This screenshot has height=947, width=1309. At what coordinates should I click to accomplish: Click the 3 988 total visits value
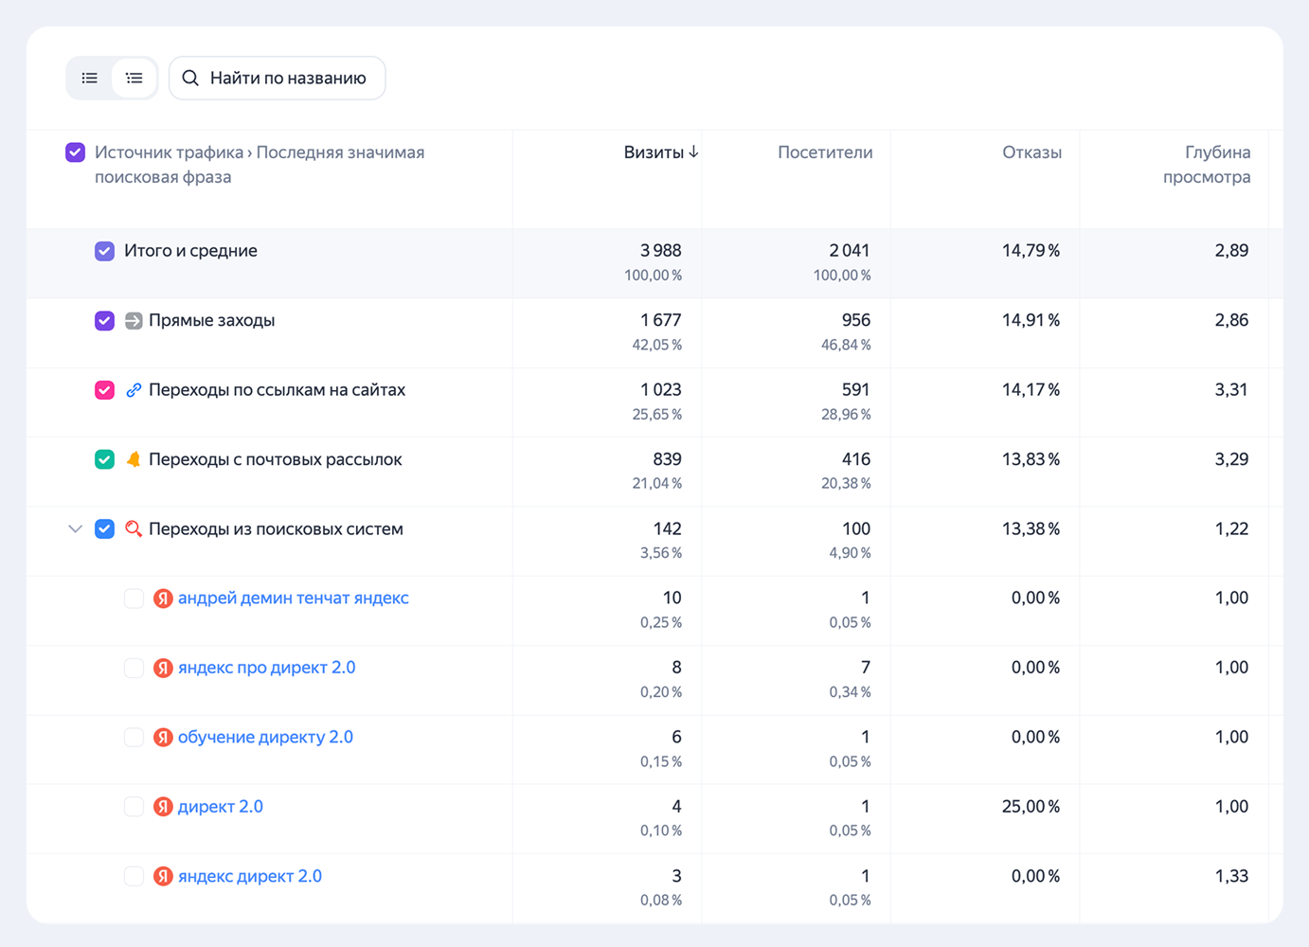[660, 251]
